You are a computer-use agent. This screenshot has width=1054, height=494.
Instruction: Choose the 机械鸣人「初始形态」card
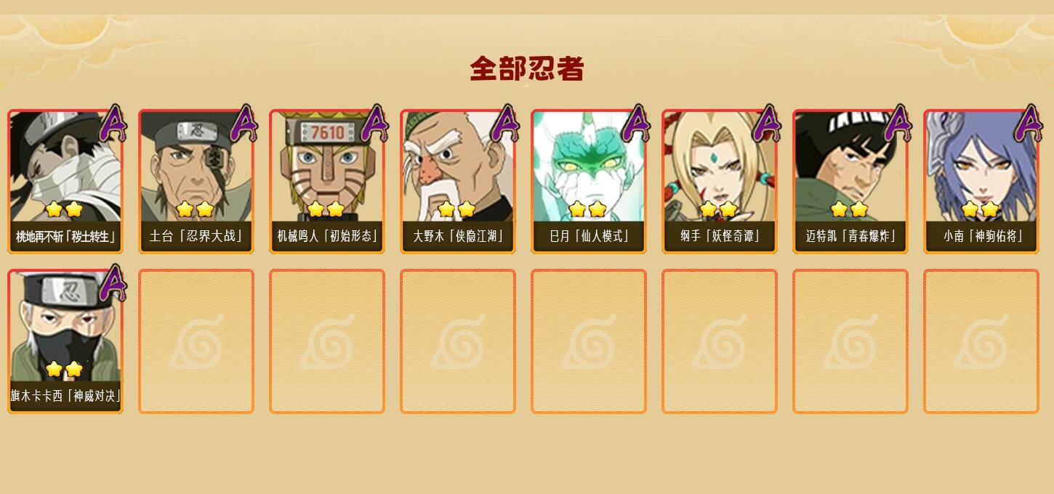click(327, 182)
